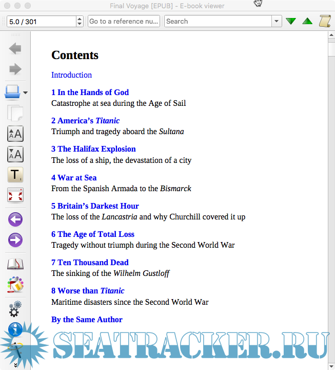Toggle full screen mode
Viewport: 335px width, 370px height.
(15, 195)
